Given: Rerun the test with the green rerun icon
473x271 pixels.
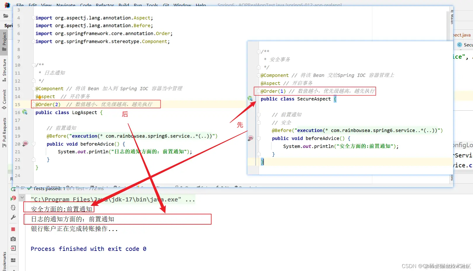Looking at the screenshot, I should [x=13, y=189].
